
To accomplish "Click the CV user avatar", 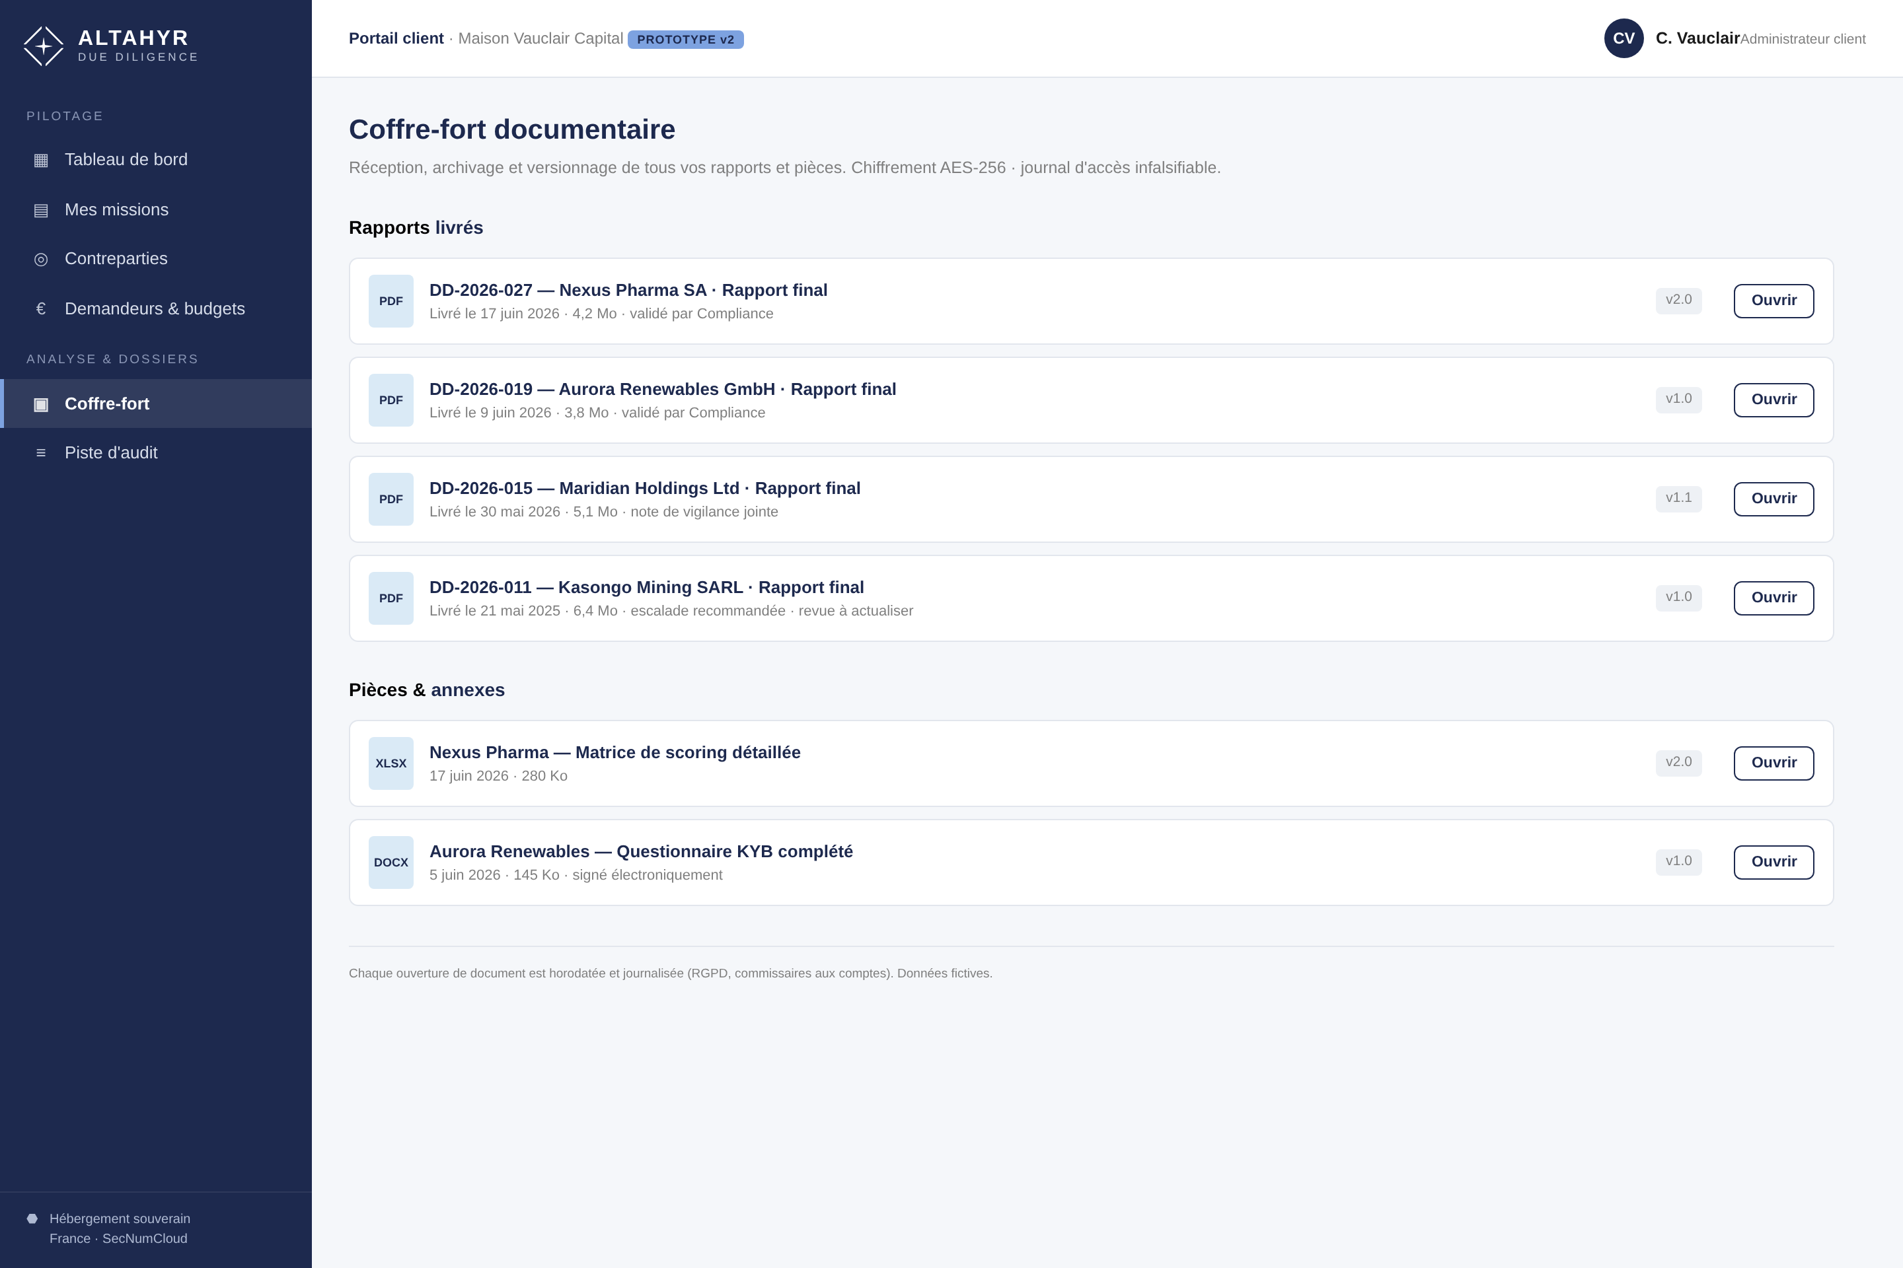I will click(1624, 38).
